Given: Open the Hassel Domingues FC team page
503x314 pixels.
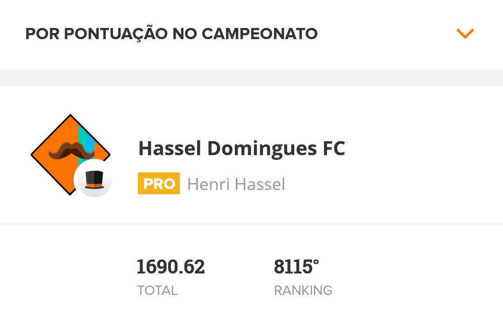Looking at the screenshot, I should (242, 148).
